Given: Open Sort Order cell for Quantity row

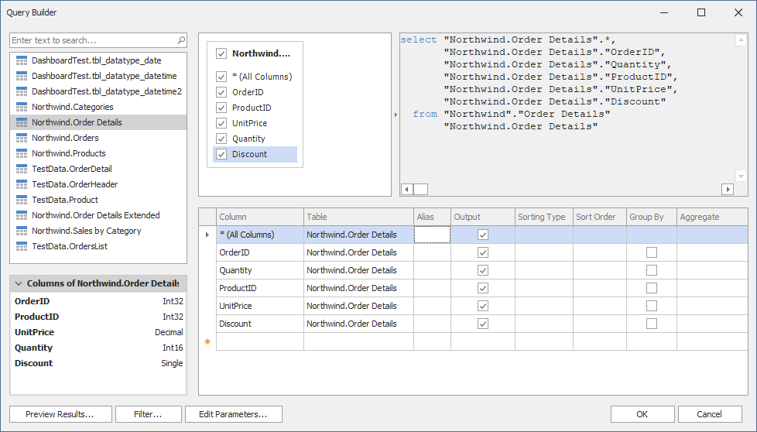Looking at the screenshot, I should point(600,270).
